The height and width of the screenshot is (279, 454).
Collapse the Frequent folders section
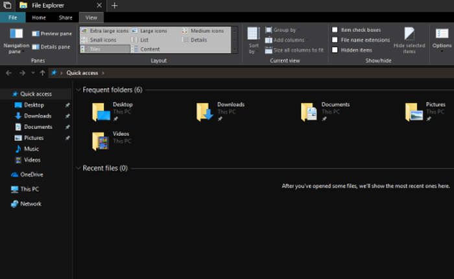tap(78, 90)
